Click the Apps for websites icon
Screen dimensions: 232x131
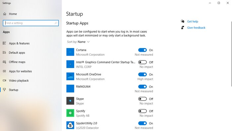pyautogui.click(x=4, y=71)
